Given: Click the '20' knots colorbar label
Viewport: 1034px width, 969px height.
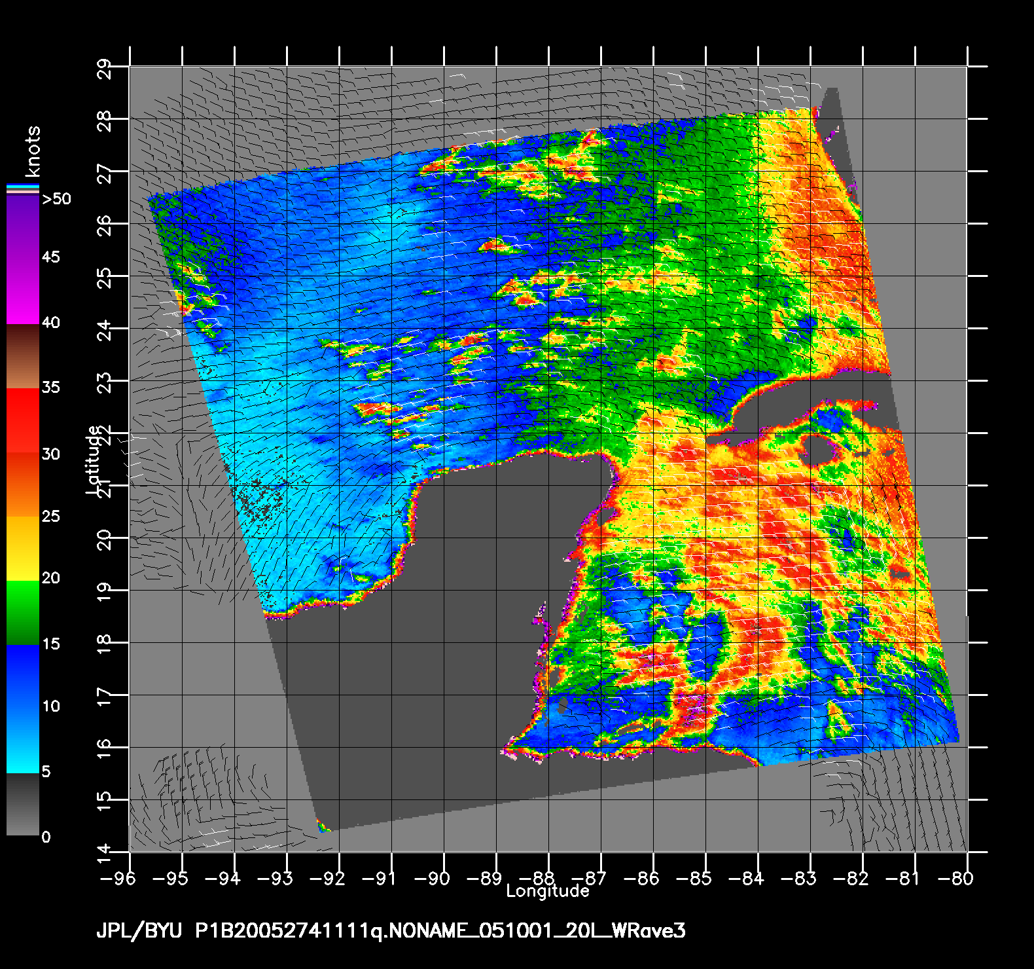Looking at the screenshot, I should (x=50, y=578).
